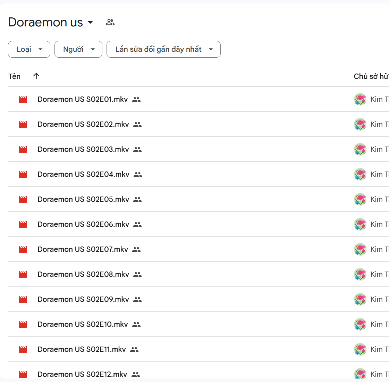389x382 pixels.
Task: Select the file Doraemon US S02E09.mkv
Action: [83, 299]
